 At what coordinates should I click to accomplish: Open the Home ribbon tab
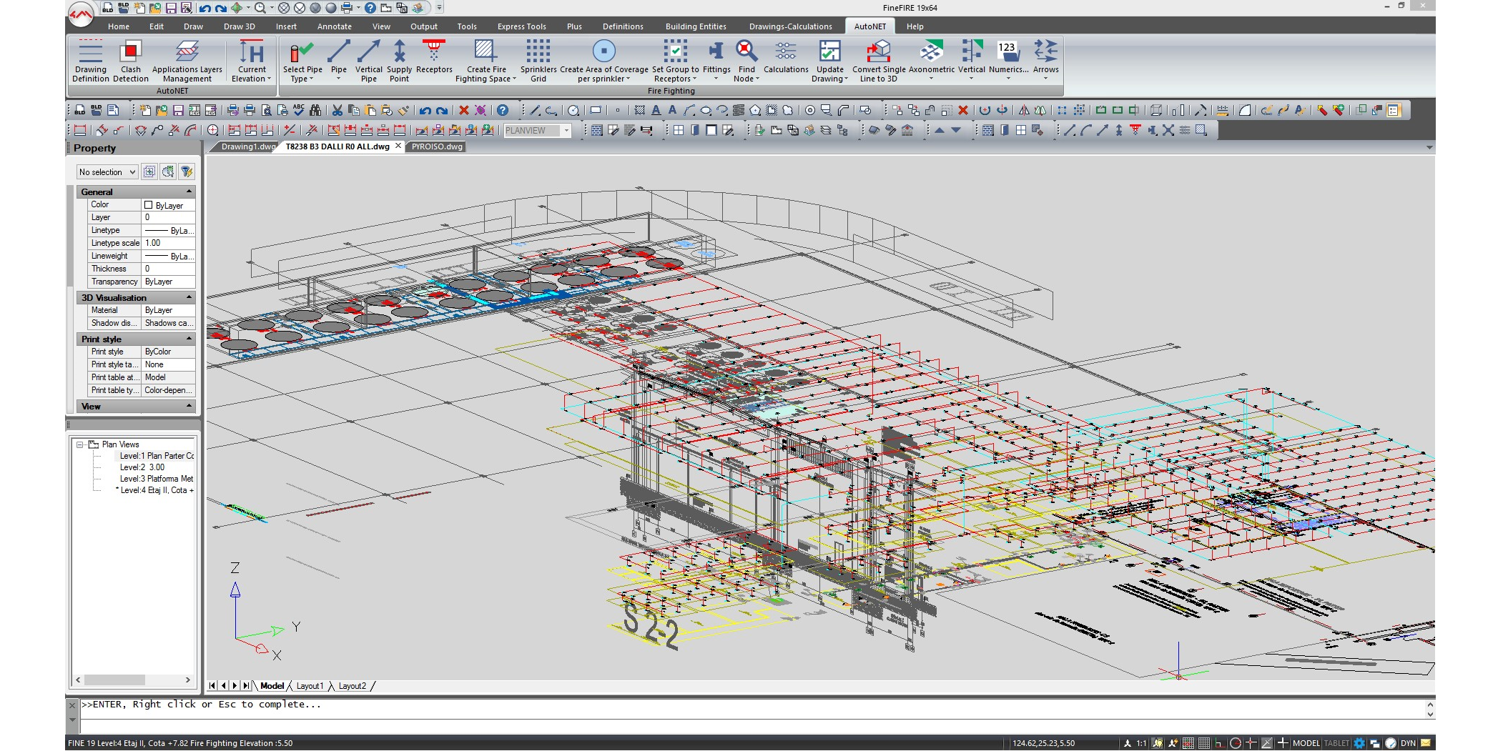tap(119, 26)
